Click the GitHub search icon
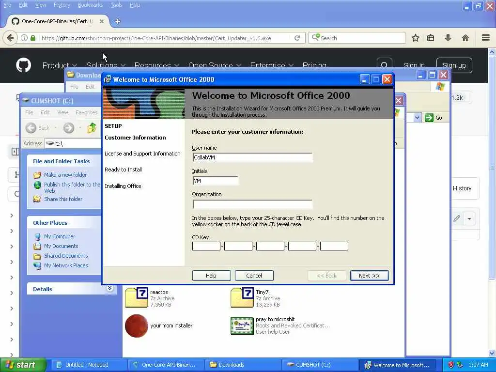496x372 pixels. coord(384,65)
